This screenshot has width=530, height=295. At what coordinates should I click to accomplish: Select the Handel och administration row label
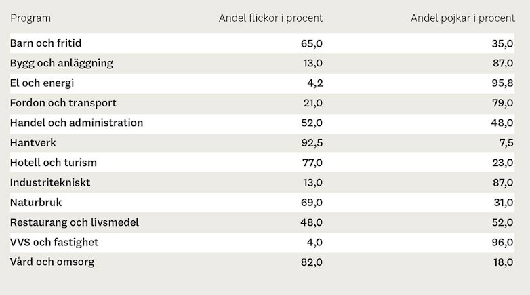(77, 123)
